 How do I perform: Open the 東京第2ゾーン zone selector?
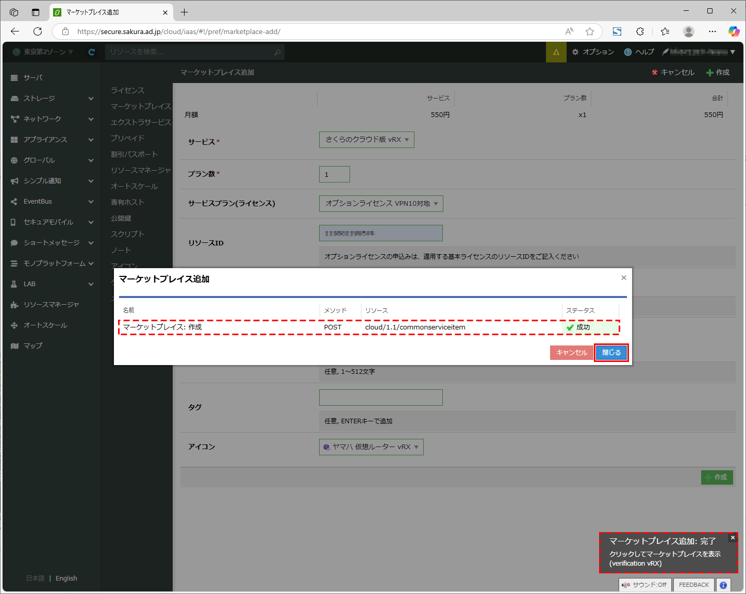[x=43, y=52]
